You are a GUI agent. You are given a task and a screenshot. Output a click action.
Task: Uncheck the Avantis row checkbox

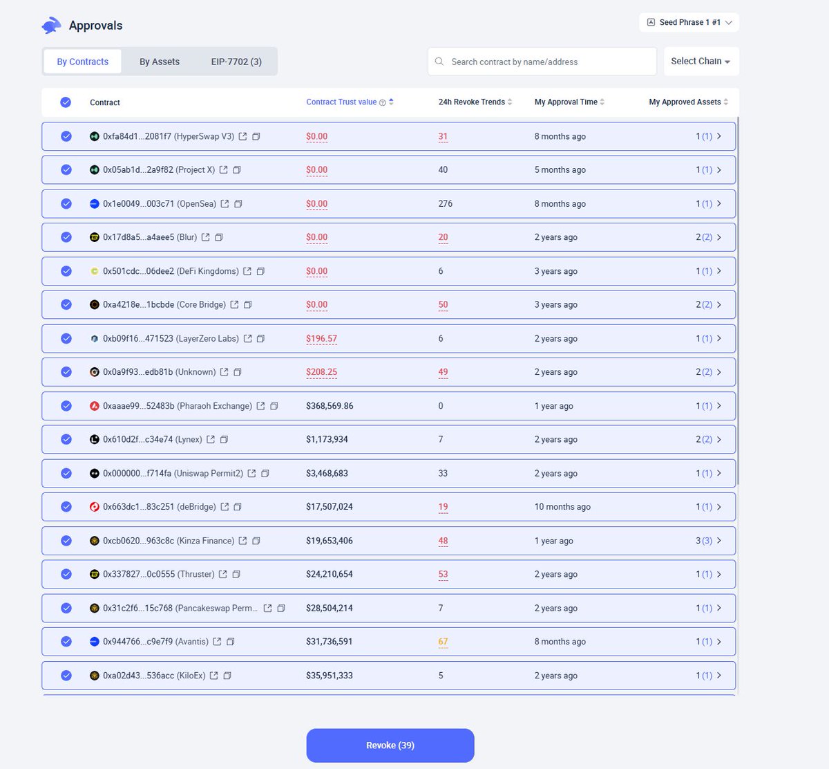click(x=66, y=642)
